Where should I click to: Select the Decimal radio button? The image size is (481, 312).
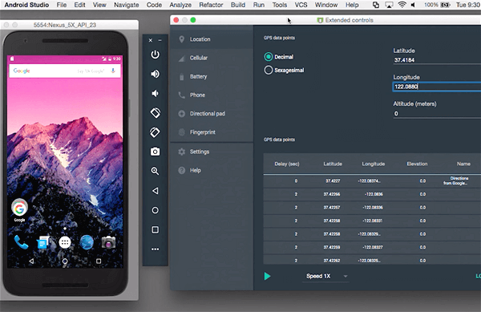pyautogui.click(x=269, y=57)
